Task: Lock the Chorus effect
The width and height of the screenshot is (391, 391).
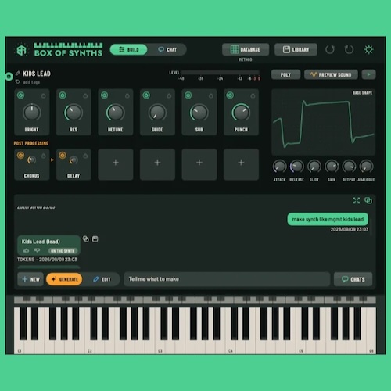Action: click(44, 156)
